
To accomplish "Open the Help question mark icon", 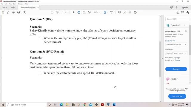I will [x=172, y=7].
